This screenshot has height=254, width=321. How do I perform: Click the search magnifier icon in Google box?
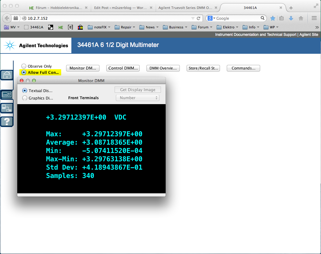pyautogui.click(x=262, y=18)
